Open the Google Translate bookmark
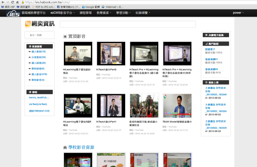This screenshot has width=257, height=167. tap(91, 7)
